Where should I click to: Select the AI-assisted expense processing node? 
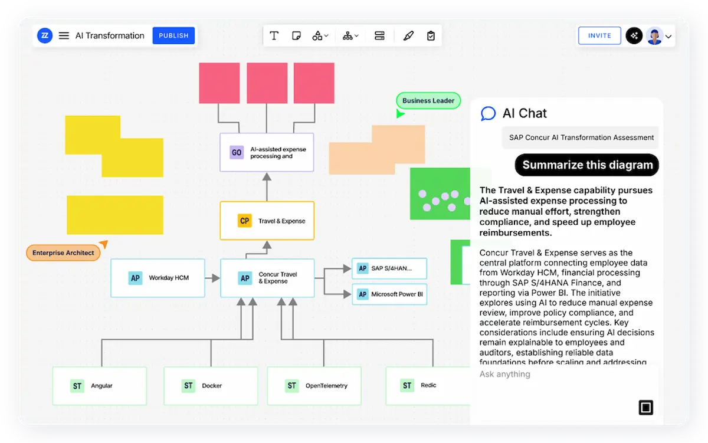267,152
